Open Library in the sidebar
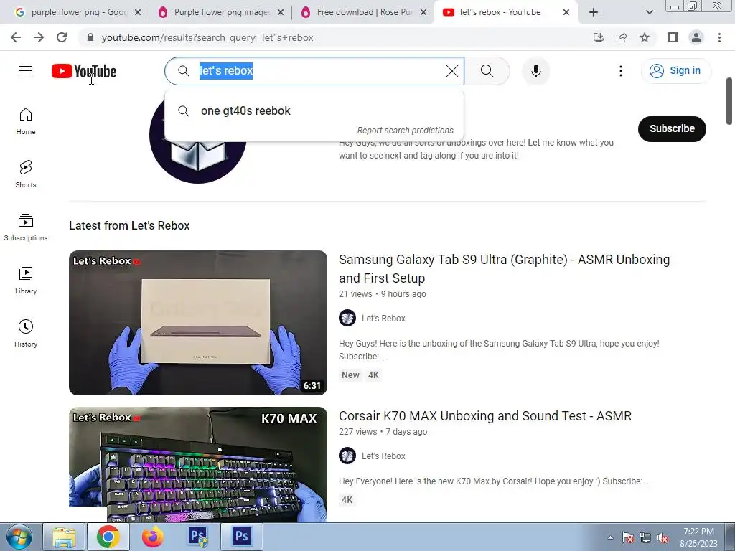 26,281
